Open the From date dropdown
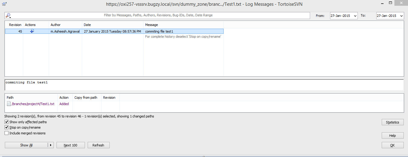The image size is (408, 157). pos(355,16)
